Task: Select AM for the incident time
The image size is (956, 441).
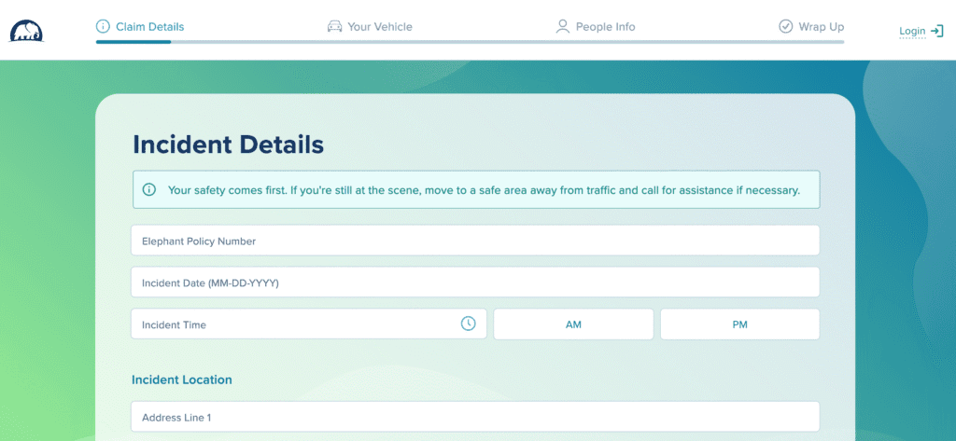Action: (x=573, y=324)
